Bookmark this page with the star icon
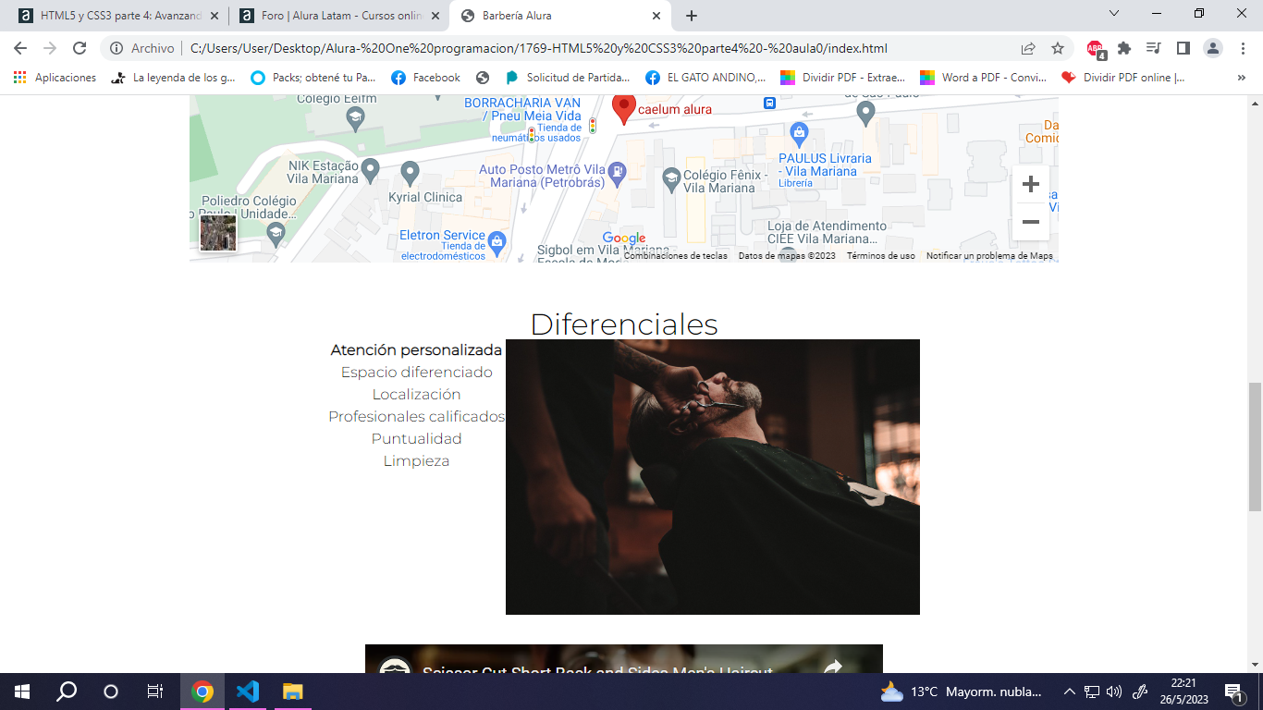Image resolution: width=1263 pixels, height=710 pixels. (x=1058, y=48)
